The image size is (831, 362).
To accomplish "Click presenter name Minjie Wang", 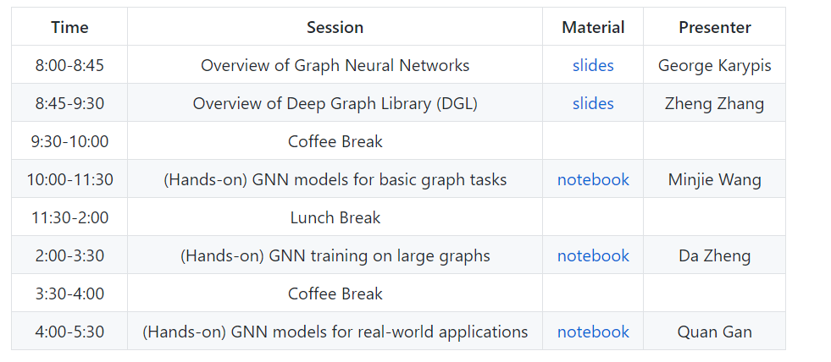I will [x=714, y=179].
